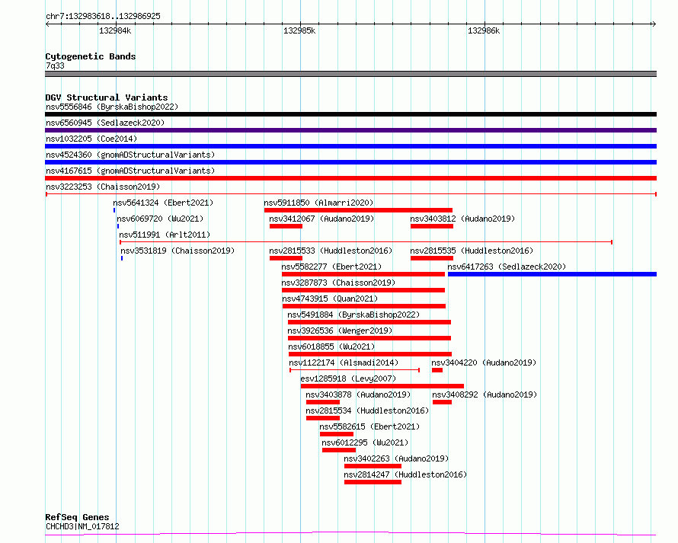
Task: Click the red bar under esv1285918
Action: click(x=382, y=386)
